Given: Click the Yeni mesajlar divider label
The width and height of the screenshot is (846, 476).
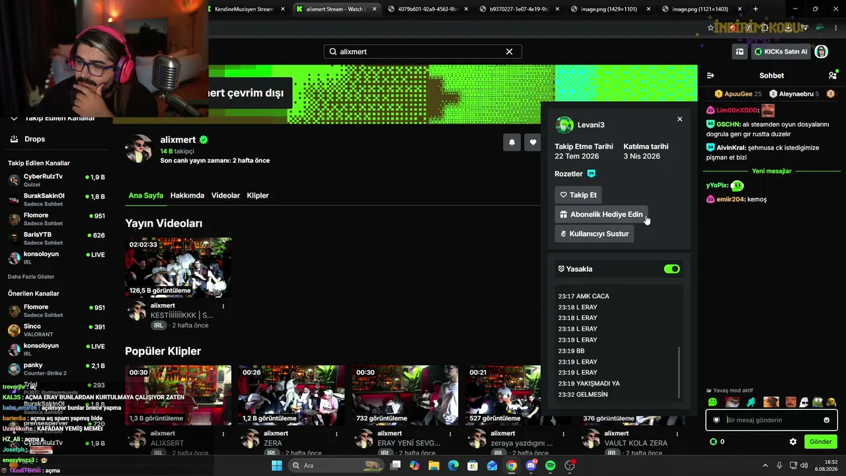Looking at the screenshot, I should click(x=771, y=171).
